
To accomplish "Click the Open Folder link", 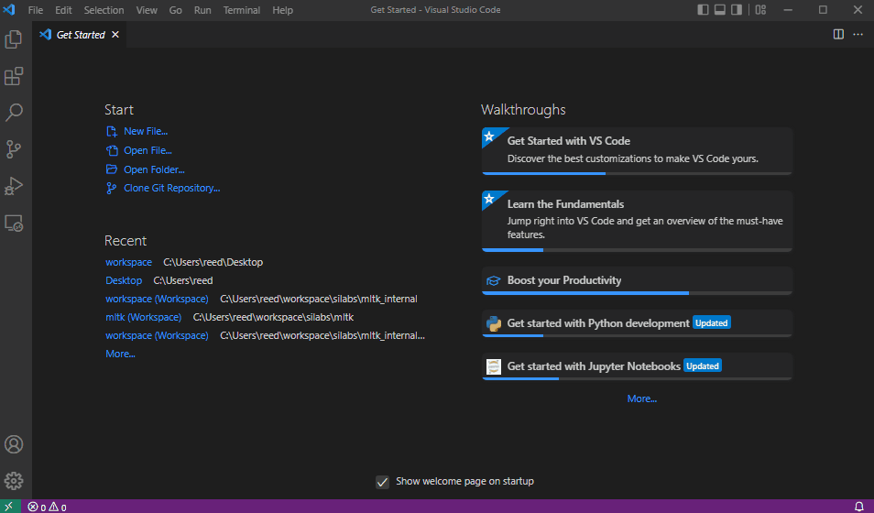I will point(154,169).
